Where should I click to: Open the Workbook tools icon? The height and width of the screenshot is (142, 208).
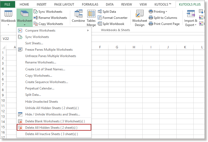(8, 14)
